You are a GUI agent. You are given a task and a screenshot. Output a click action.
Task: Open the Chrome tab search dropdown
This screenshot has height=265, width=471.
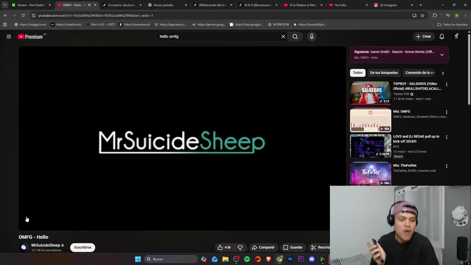pyautogui.click(x=5, y=5)
